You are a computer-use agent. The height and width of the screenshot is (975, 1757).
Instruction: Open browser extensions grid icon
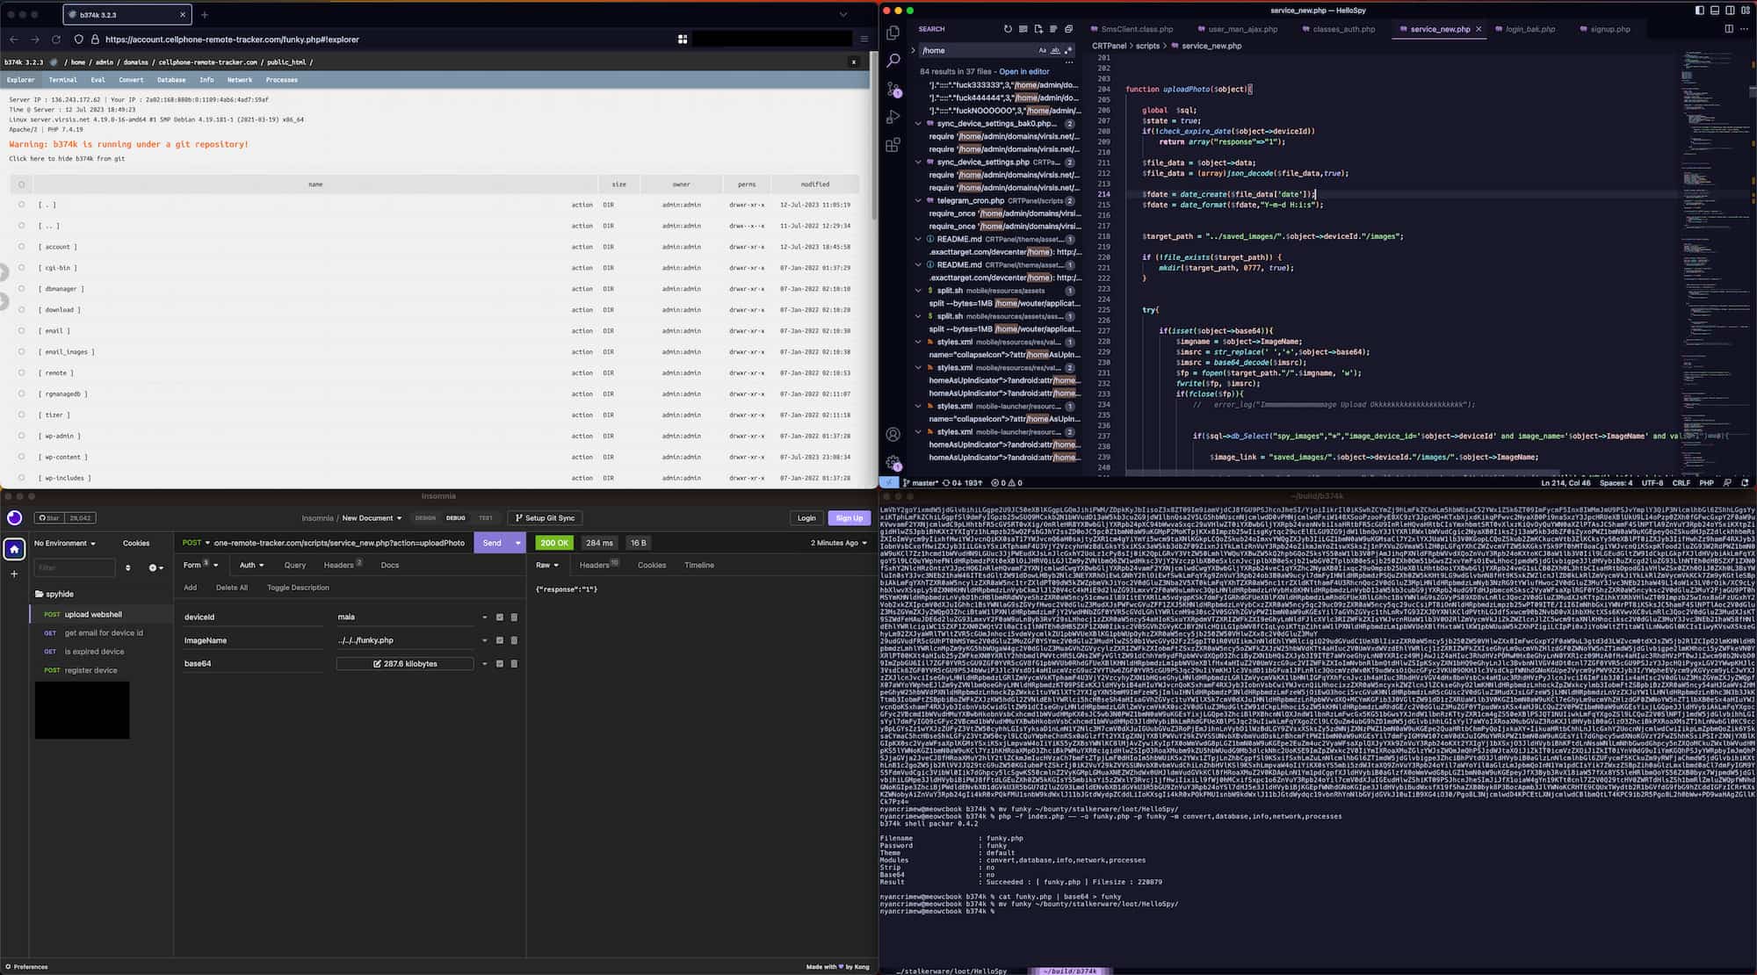[683, 40]
